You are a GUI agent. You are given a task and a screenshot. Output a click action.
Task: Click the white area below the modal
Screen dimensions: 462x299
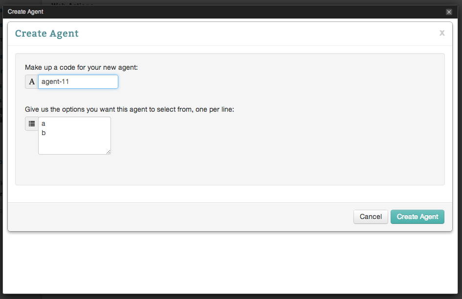tap(230, 263)
